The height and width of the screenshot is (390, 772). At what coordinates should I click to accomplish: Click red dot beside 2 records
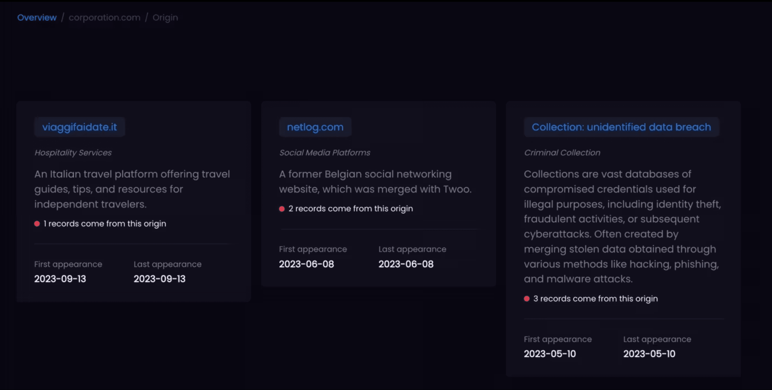click(x=282, y=209)
